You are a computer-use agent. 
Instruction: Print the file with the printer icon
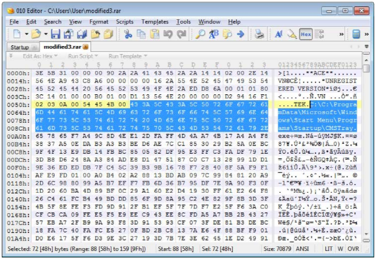point(259,34)
